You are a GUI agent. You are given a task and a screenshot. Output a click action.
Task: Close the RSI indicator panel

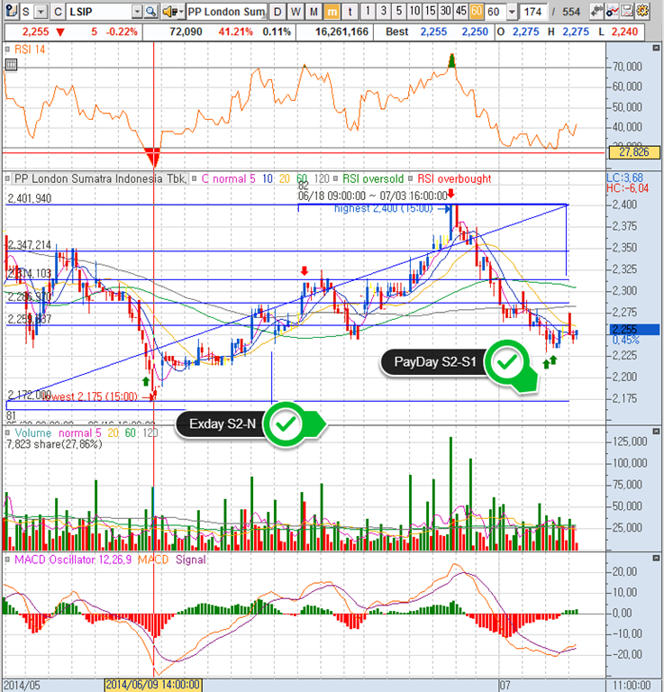tap(656, 48)
